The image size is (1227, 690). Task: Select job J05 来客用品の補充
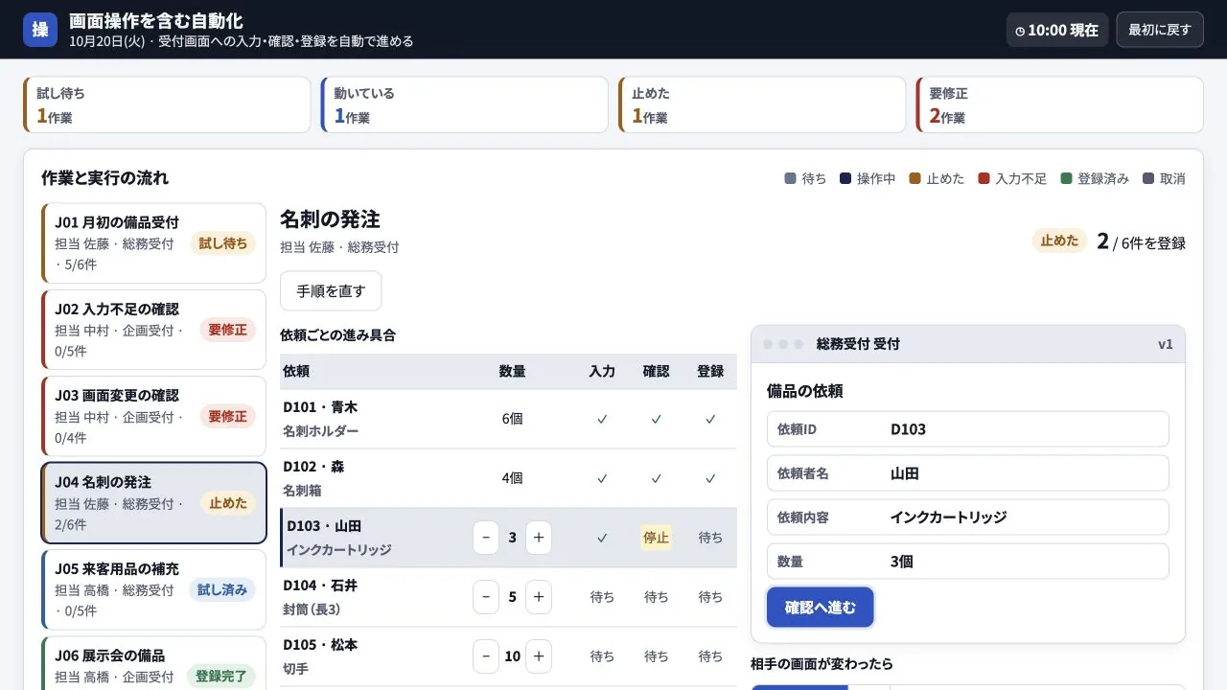point(153,589)
